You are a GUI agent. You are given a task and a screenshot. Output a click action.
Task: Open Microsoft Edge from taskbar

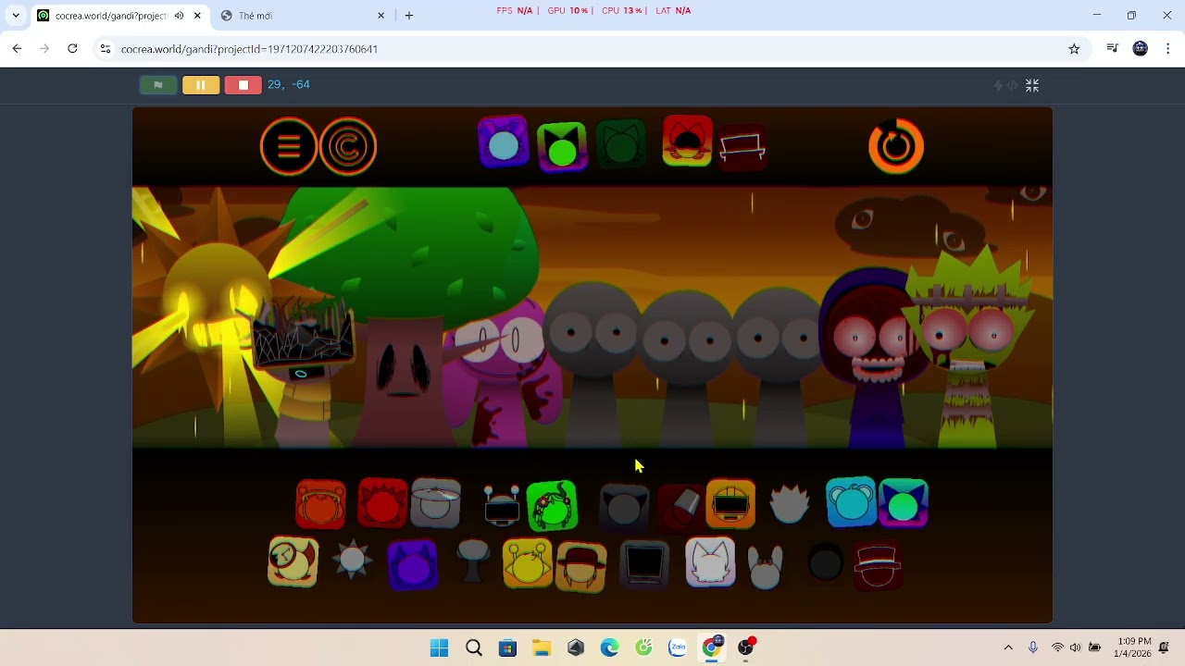coord(609,647)
